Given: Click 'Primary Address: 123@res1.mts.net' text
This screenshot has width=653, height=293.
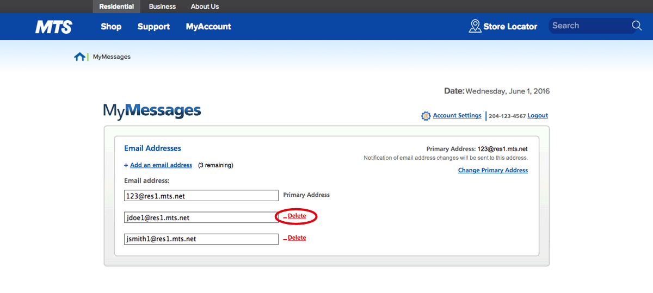Looking at the screenshot, I should coord(477,149).
